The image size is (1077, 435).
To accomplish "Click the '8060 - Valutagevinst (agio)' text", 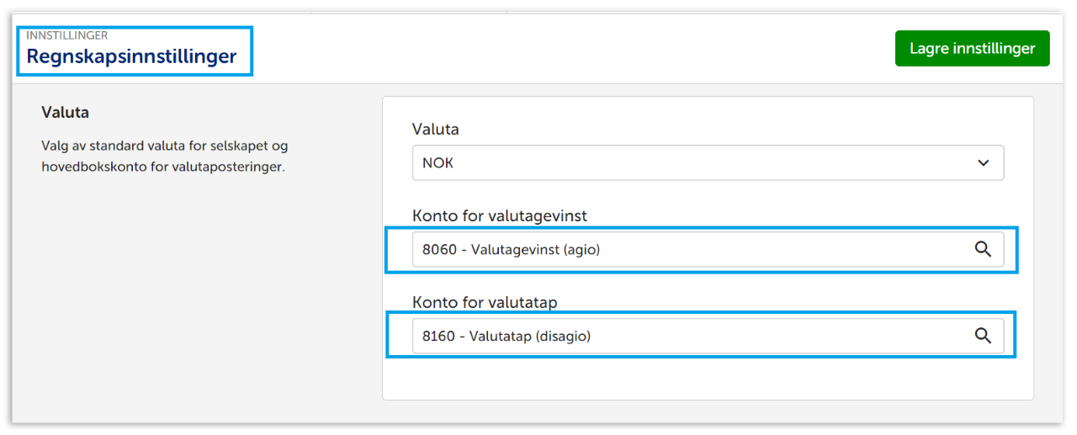I will (511, 249).
